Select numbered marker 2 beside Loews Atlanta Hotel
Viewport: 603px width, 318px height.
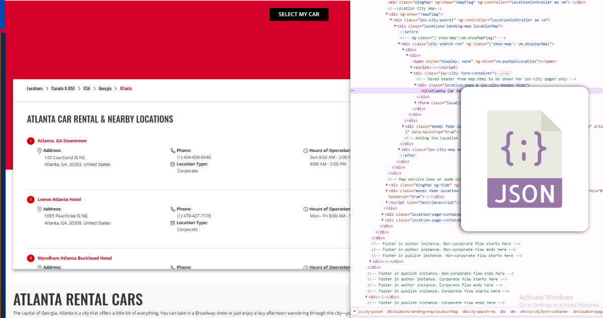tap(31, 199)
